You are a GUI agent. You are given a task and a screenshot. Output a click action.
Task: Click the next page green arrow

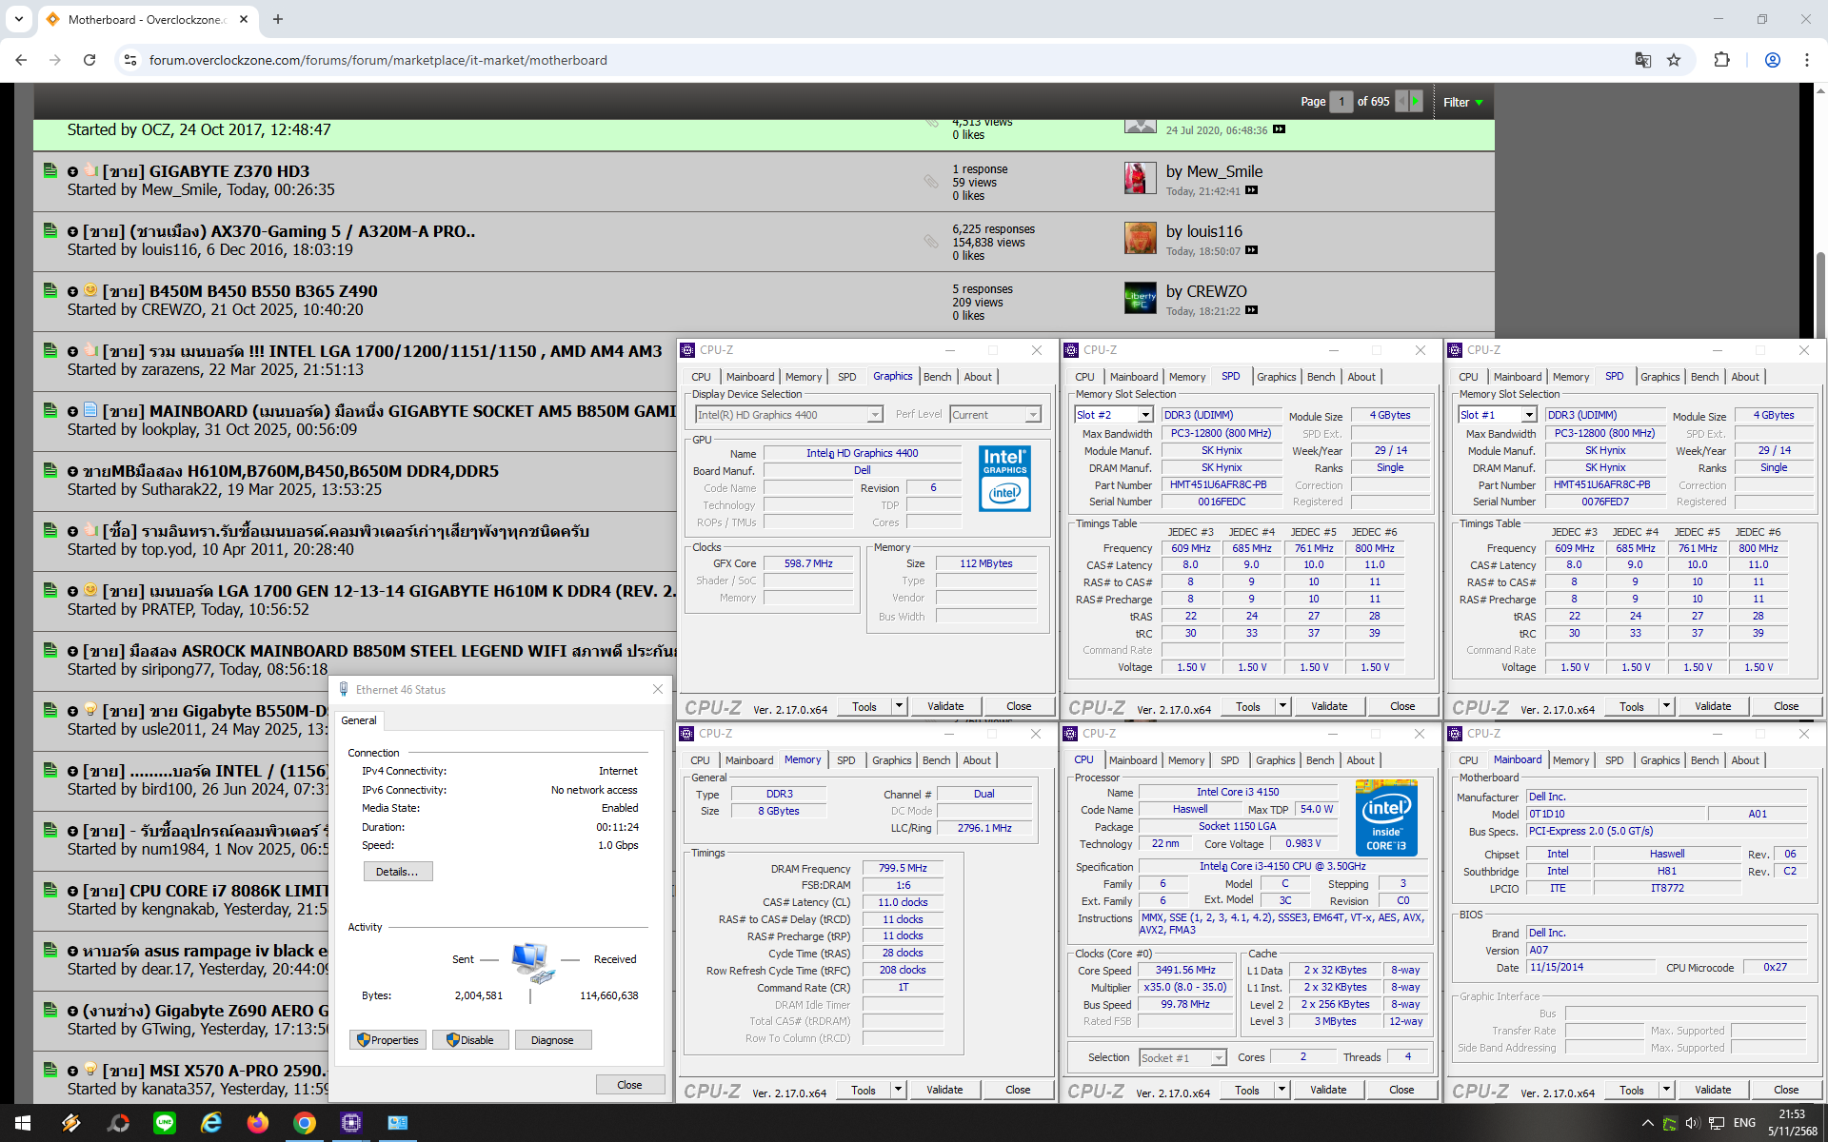coord(1416,101)
